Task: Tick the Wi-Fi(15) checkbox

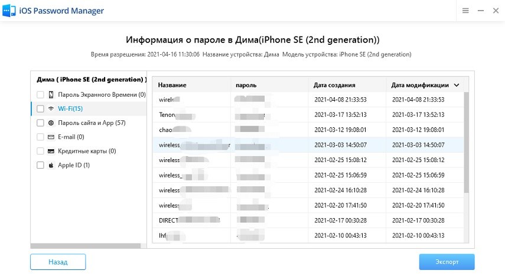Action: coord(40,108)
